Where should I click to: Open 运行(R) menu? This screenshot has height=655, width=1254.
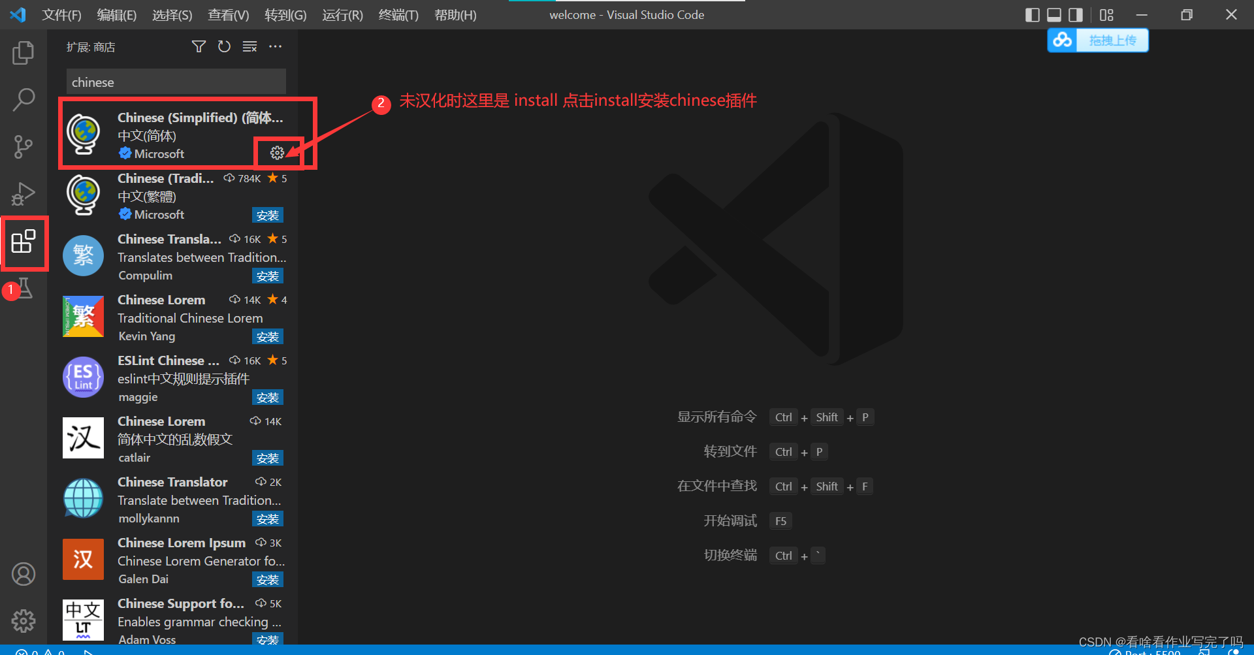tap(342, 15)
